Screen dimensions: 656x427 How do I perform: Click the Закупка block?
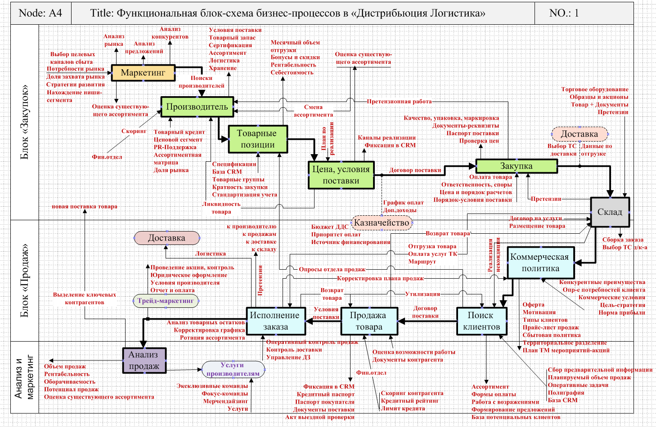point(517,166)
